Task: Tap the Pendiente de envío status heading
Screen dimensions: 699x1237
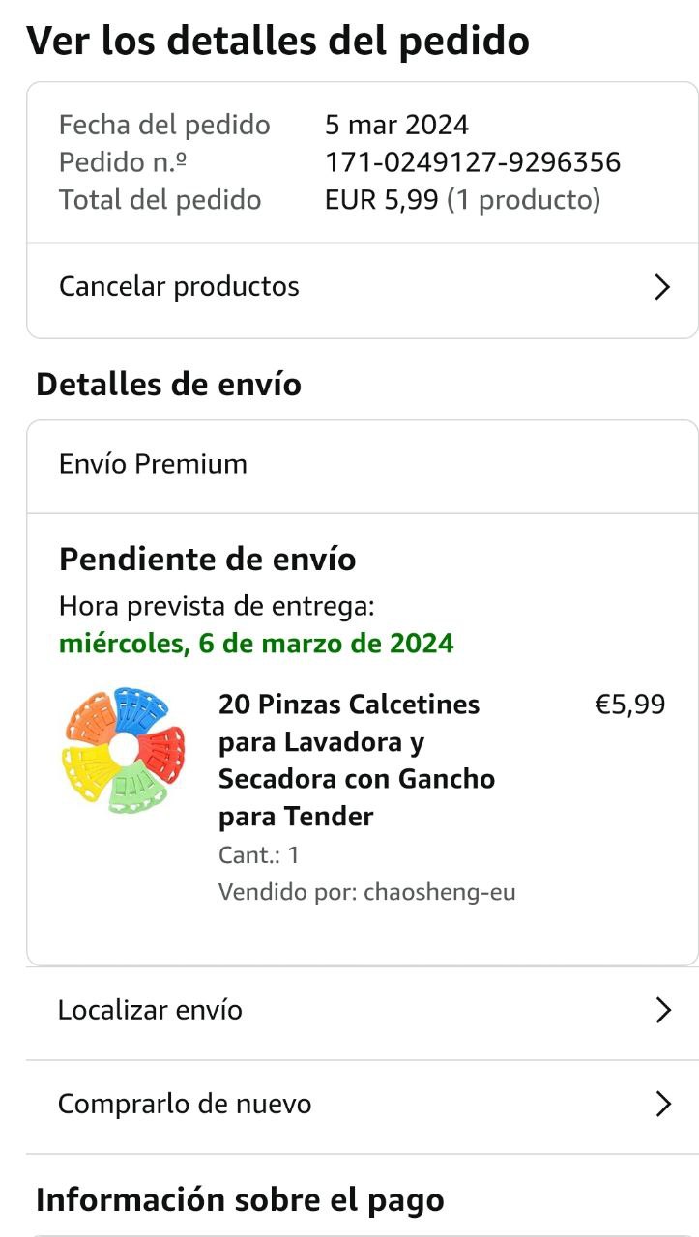Action: (207, 560)
